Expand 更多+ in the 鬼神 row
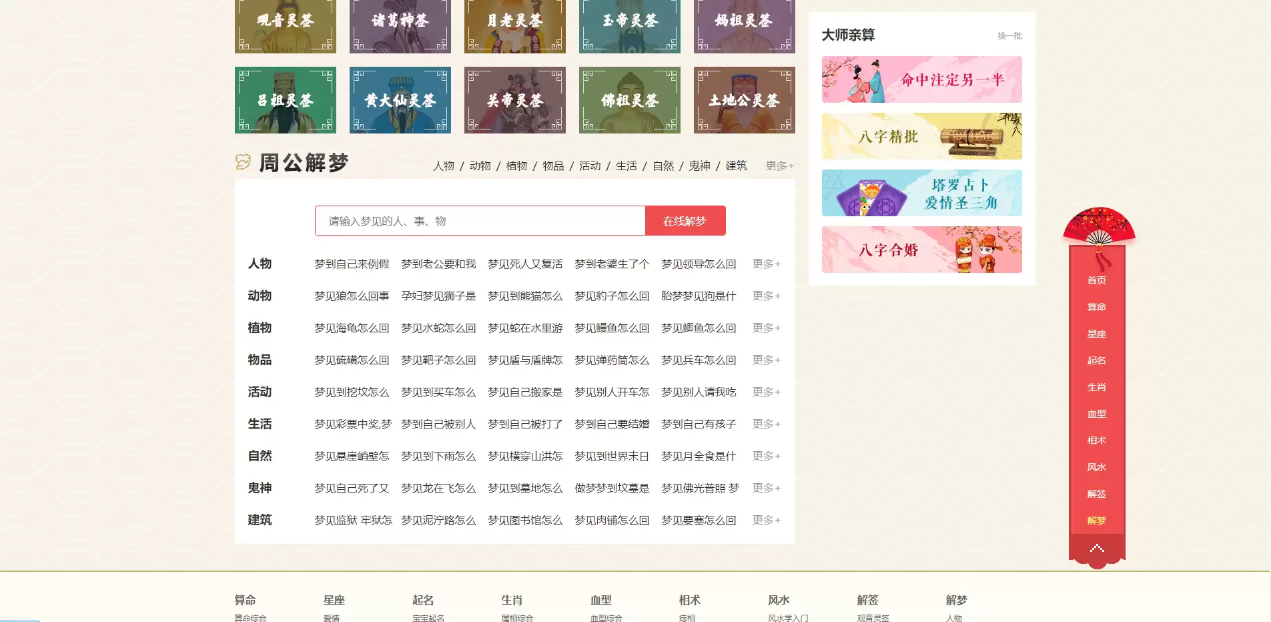Screen dimensions: 1271x622 (767, 488)
